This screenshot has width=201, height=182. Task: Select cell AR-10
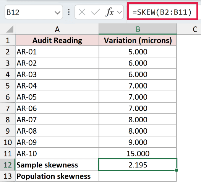[57, 154]
